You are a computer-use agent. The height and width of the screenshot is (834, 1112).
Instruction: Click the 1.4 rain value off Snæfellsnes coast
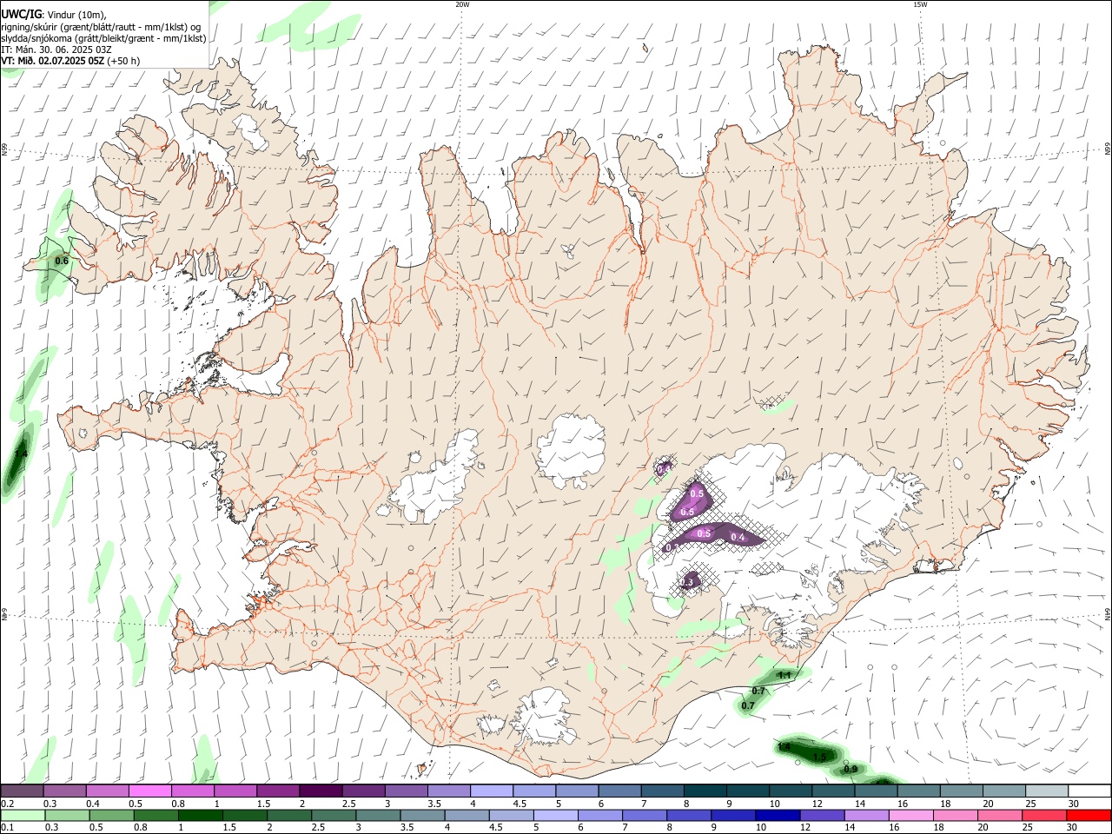(22, 453)
